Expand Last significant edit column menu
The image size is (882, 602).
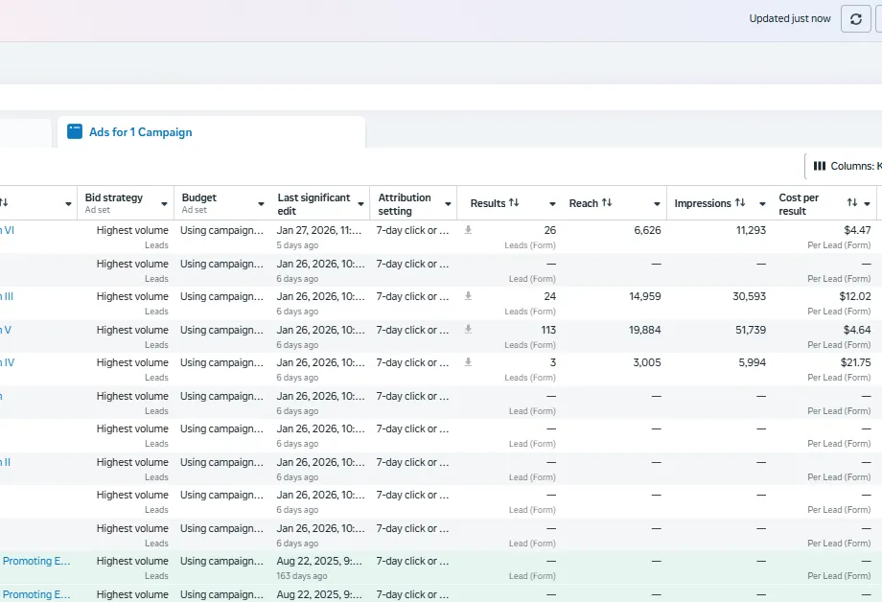click(x=360, y=204)
